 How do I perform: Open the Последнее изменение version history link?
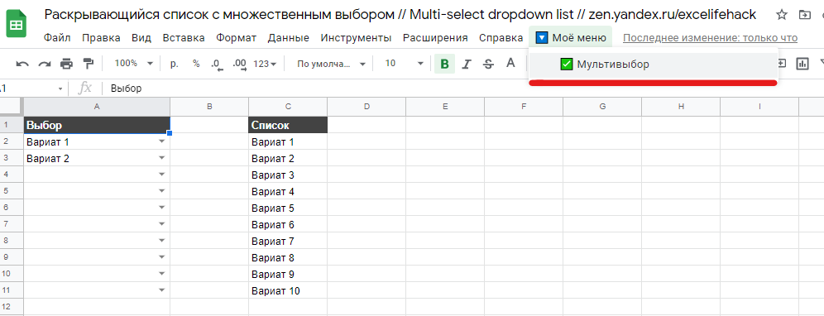[710, 38]
